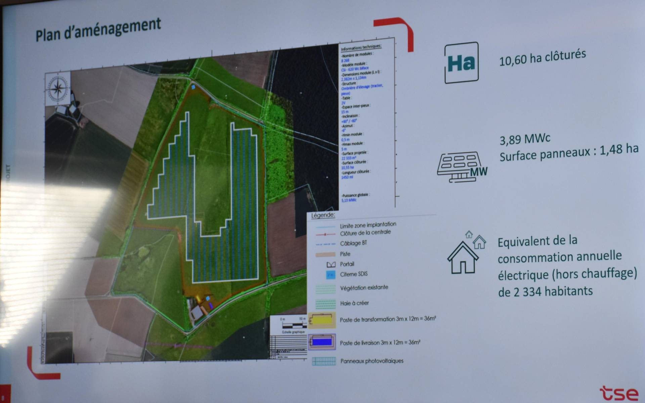Screen dimensions: 645x403
Task: Click the graphic scale bar on map
Action: pyautogui.click(x=294, y=325)
